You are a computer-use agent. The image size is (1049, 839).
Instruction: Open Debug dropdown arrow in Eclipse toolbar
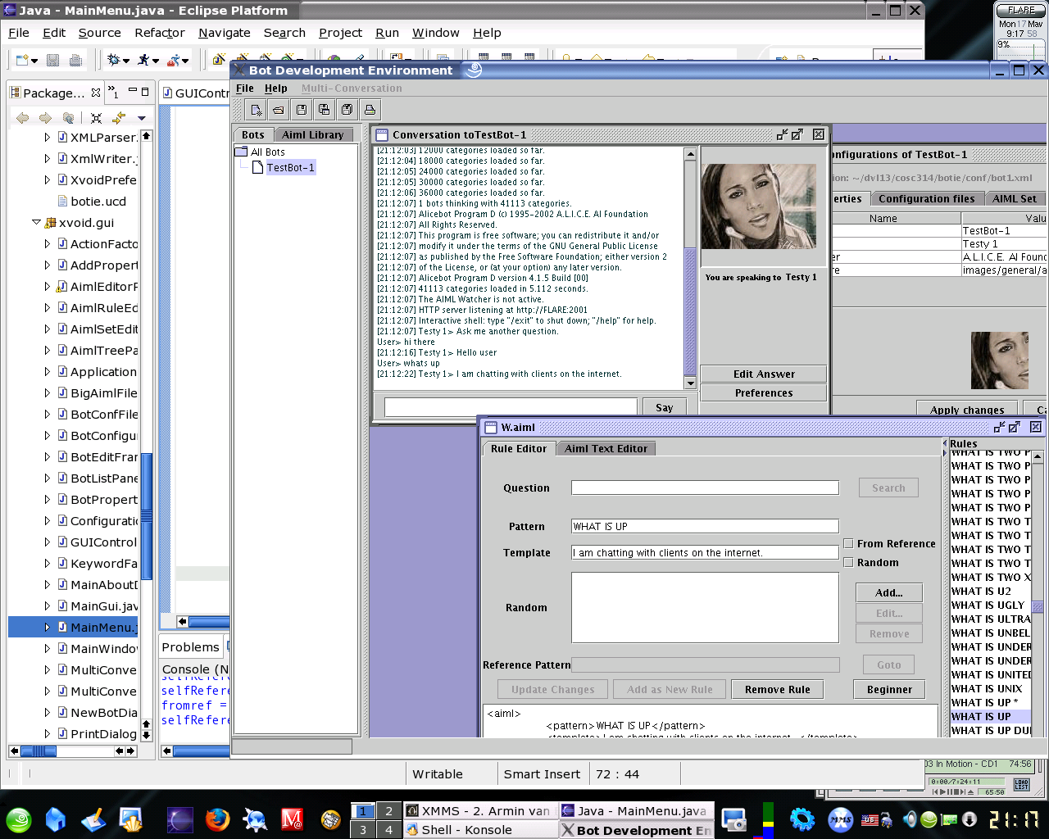[126, 61]
